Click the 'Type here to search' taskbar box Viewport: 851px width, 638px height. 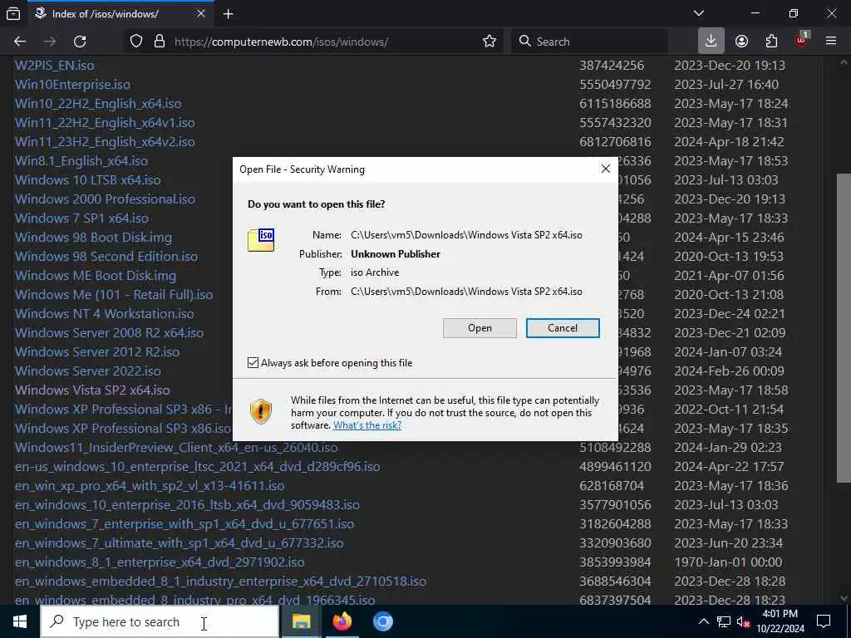click(x=160, y=621)
